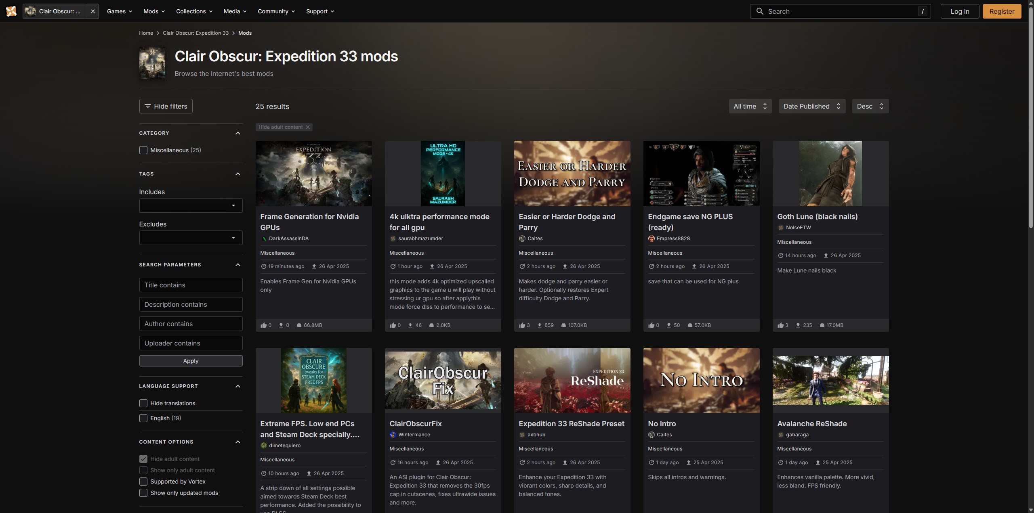Apply the search parameter filters
The height and width of the screenshot is (513, 1034).
click(x=191, y=360)
